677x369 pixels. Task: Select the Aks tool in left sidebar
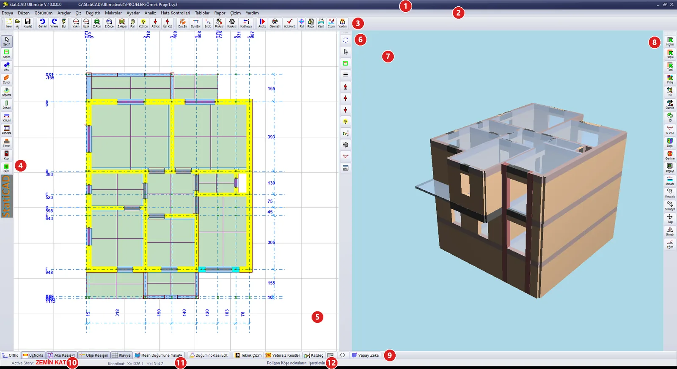tap(7, 66)
